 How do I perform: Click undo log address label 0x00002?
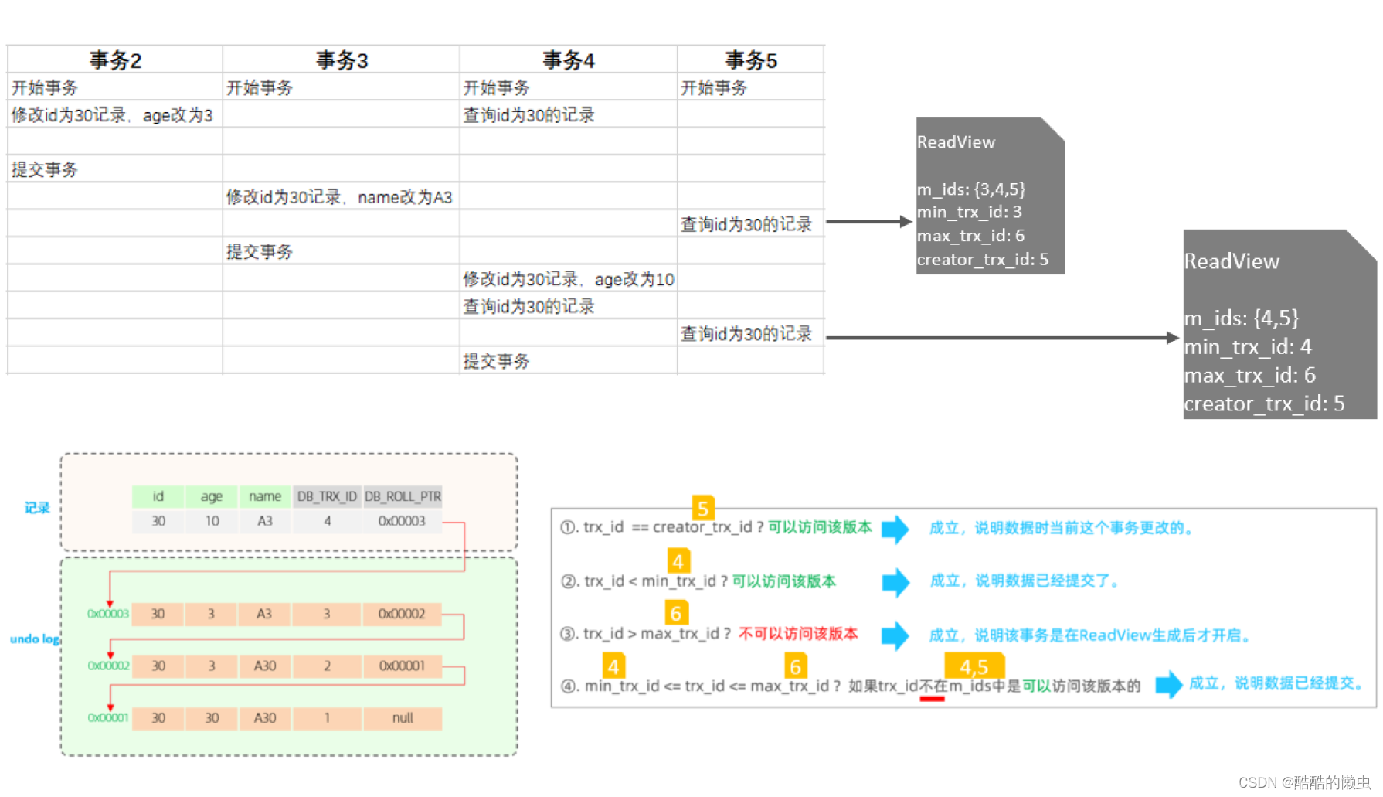tap(108, 666)
